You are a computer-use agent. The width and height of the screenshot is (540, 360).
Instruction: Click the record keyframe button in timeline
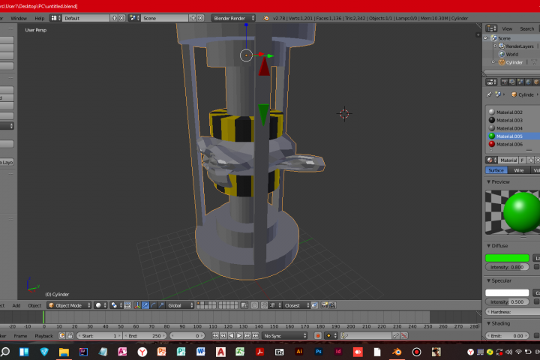click(317, 335)
